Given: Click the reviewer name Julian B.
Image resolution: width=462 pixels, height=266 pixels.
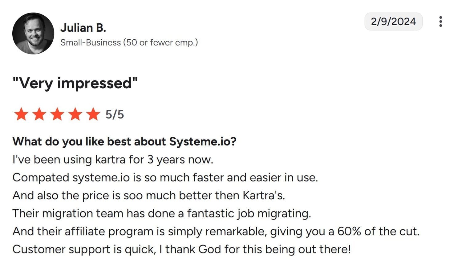Looking at the screenshot, I should click(x=83, y=28).
